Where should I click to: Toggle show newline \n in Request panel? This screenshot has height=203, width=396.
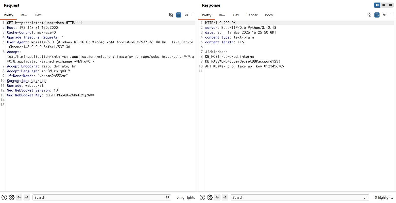click(186, 15)
